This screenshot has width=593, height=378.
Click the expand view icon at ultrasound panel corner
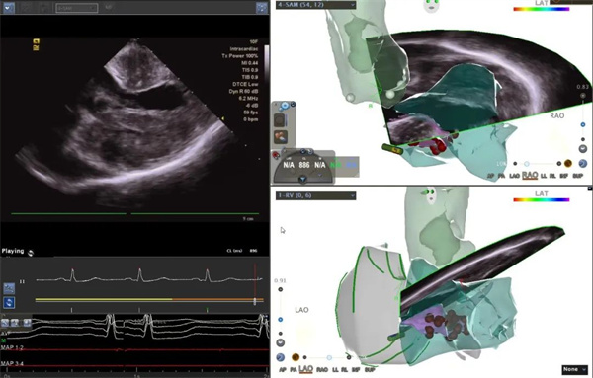262,8
